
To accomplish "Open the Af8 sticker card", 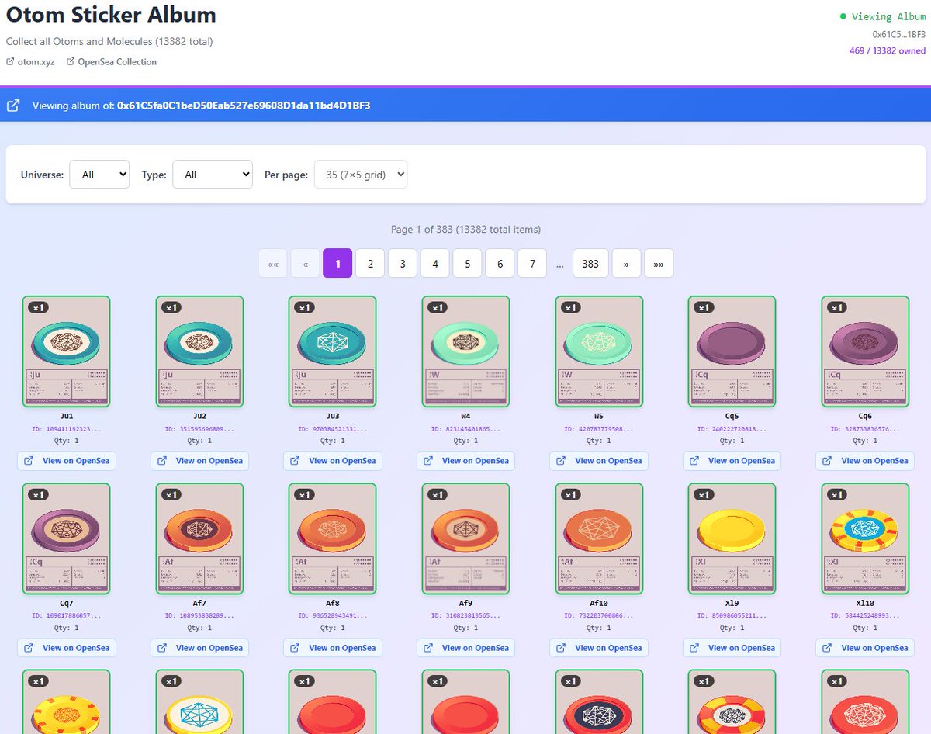I will (x=332, y=538).
